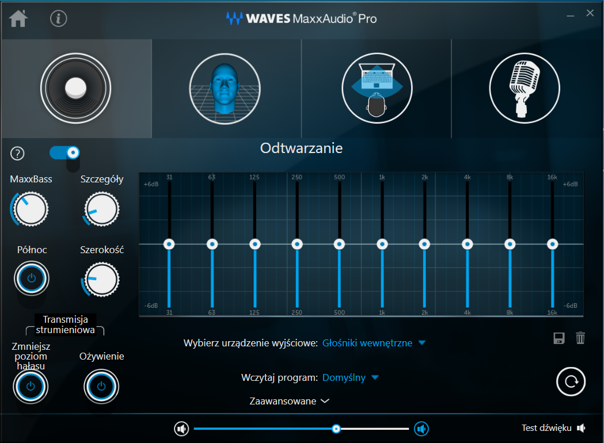
Task: Expand the Zaawansowane section
Action: tap(289, 401)
